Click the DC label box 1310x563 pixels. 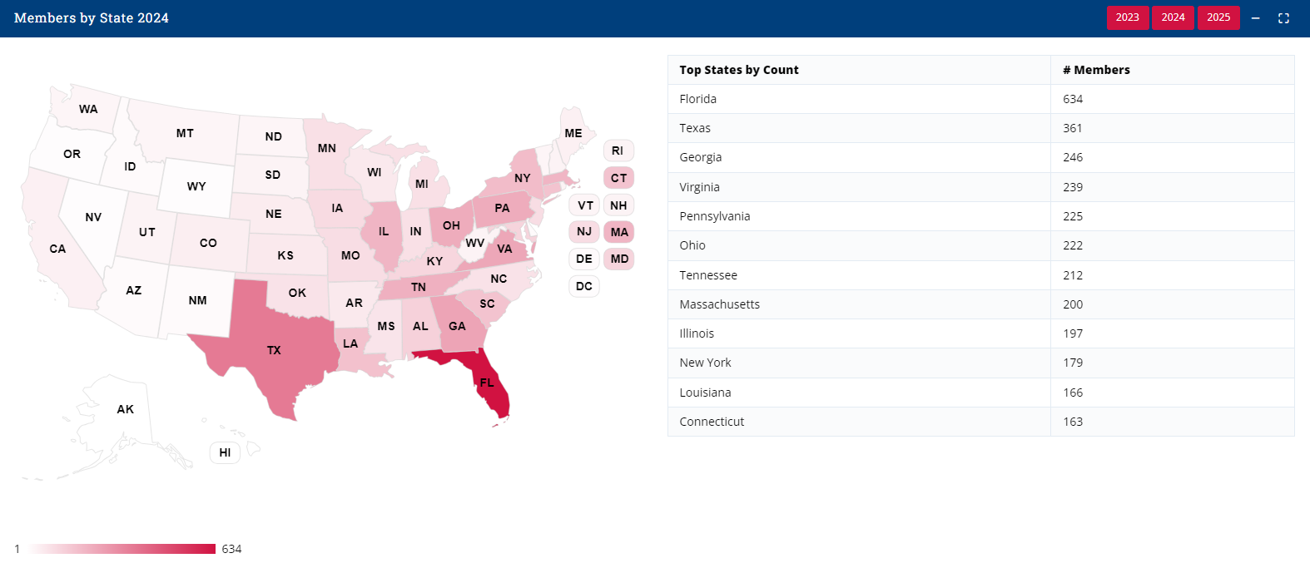[x=584, y=286]
